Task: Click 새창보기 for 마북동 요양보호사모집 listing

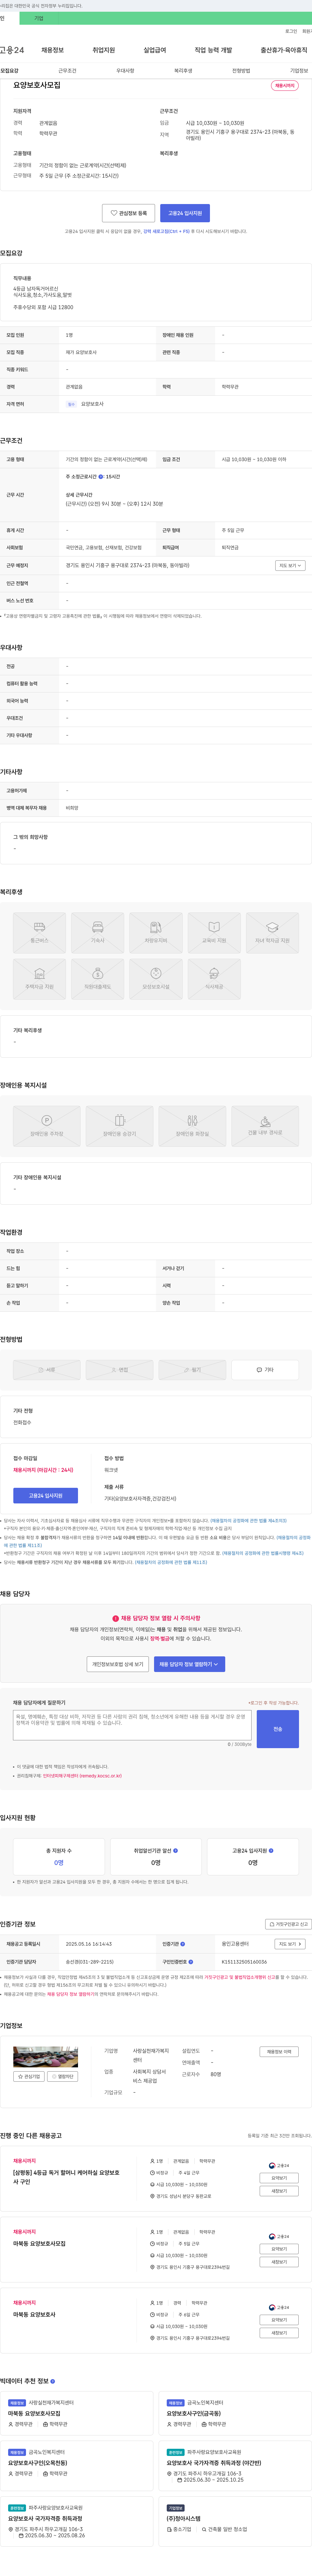Action: (279, 2262)
